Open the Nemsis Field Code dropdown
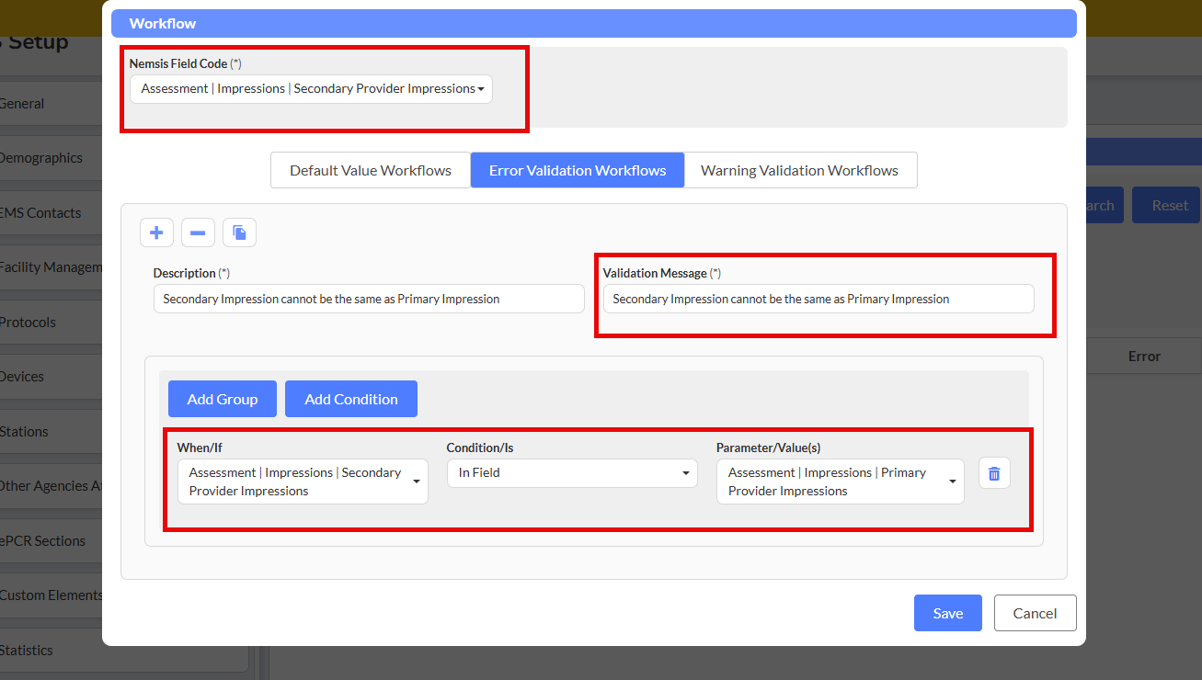This screenshot has height=680, width=1202. pos(311,89)
